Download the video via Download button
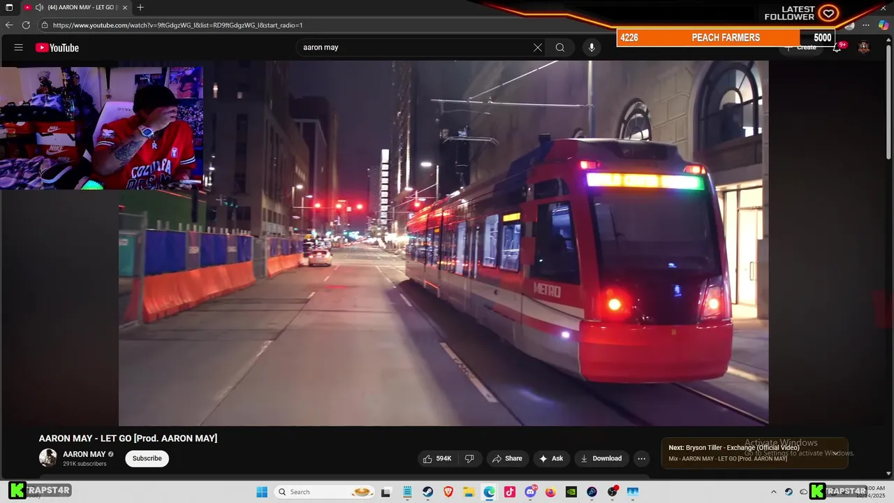894x503 pixels. click(x=601, y=458)
